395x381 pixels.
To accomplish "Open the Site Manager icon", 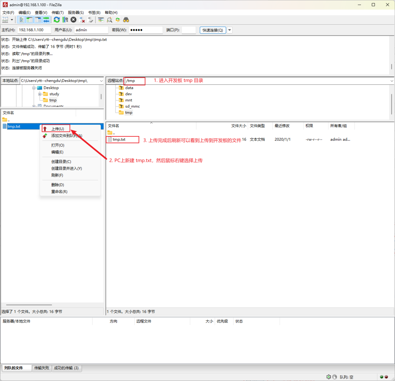I will click(5, 20).
